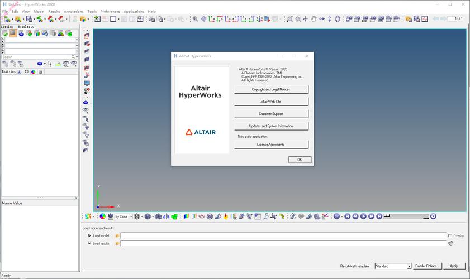Image resolution: width=470 pixels, height=279 pixels.
Task: Open the blue component view dropdown arrow
Action: [x=45, y=64]
